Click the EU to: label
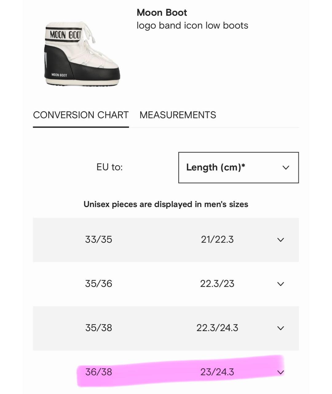Viewport: 332px width, 394px height. [109, 167]
